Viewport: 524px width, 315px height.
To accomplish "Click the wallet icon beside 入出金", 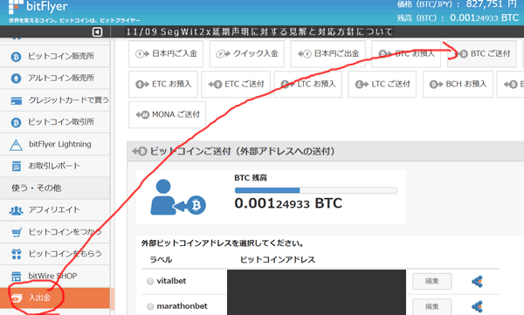I will click(x=17, y=298).
